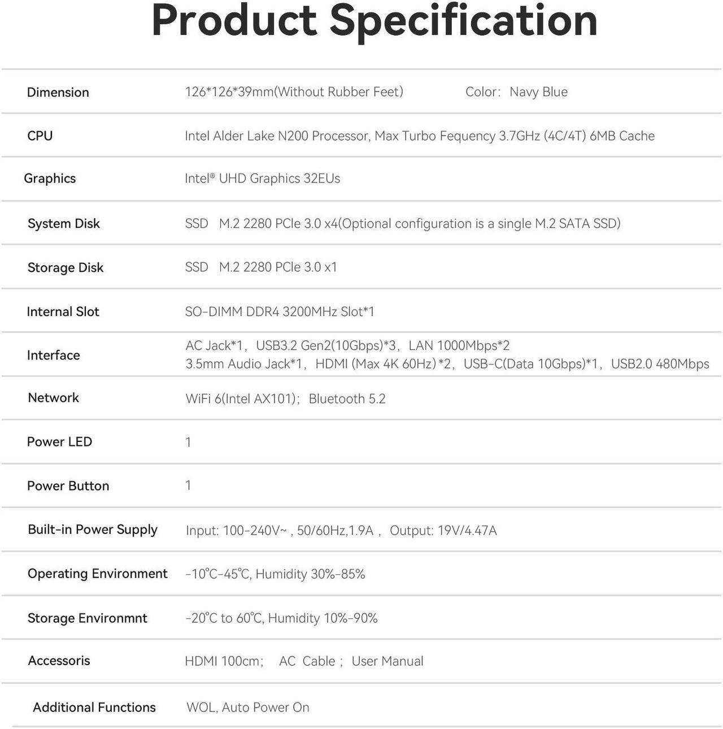Click the AC Jack USB3.2 Gen2 line

(x=347, y=345)
